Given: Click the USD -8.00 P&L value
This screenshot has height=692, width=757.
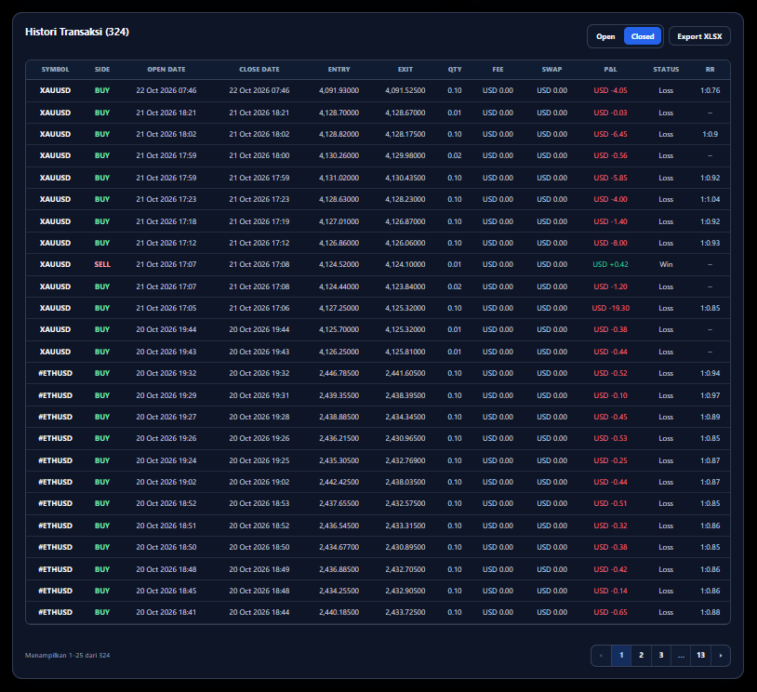Looking at the screenshot, I should click(610, 243).
